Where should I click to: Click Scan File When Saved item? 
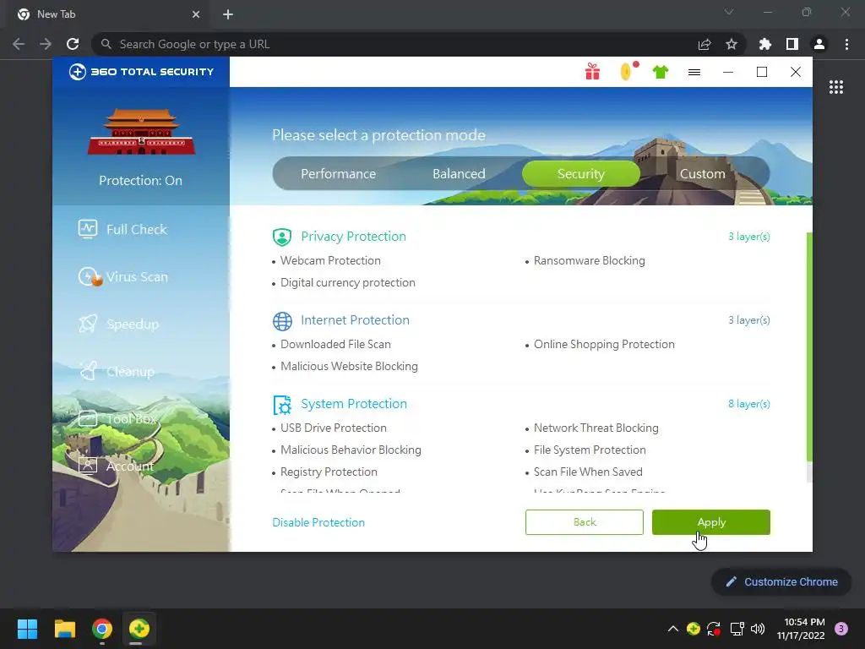[588, 472]
